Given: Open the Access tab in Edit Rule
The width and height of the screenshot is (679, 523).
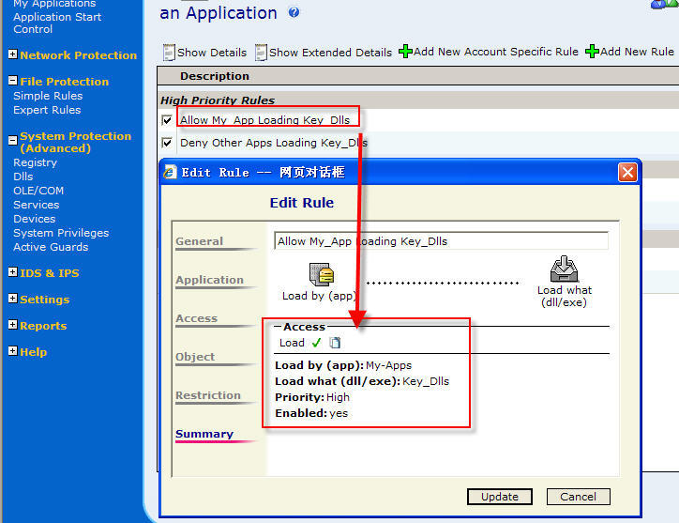Looking at the screenshot, I should click(x=196, y=318).
